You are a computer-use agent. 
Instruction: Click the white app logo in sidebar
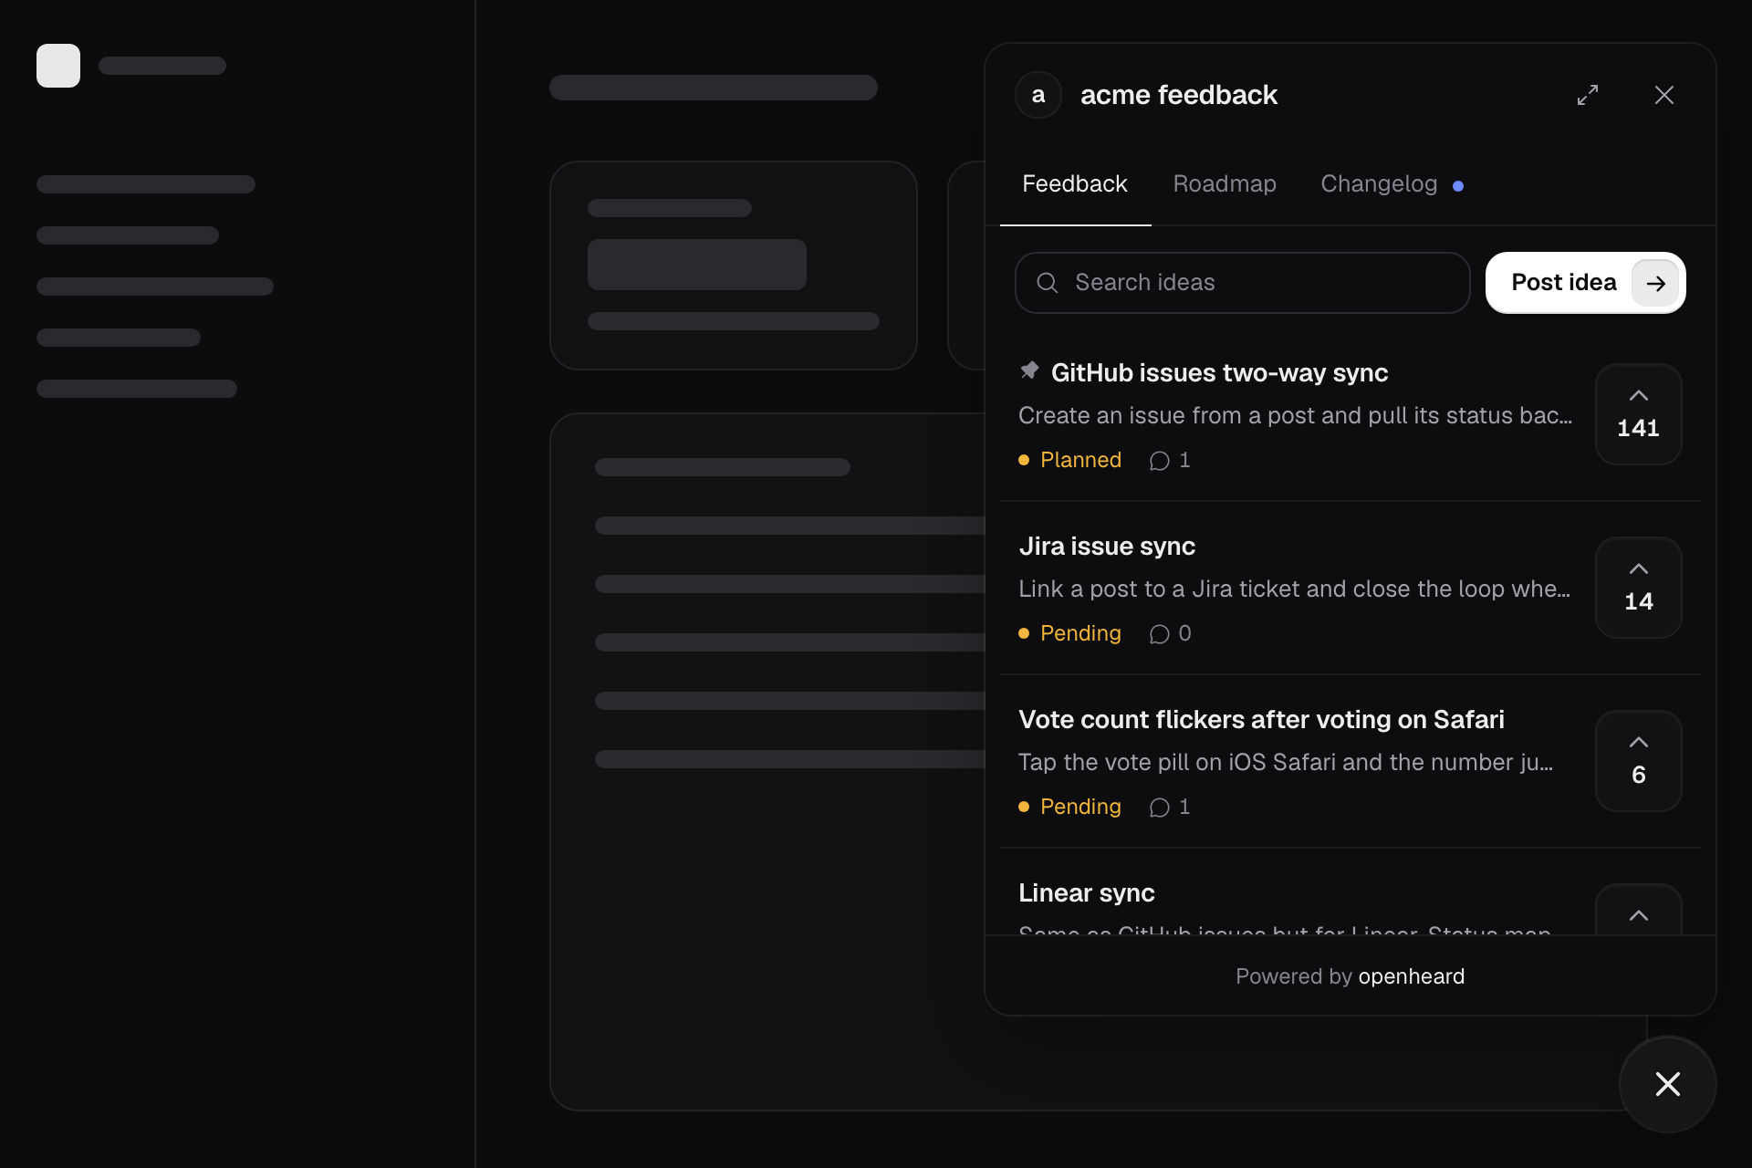pos(58,66)
